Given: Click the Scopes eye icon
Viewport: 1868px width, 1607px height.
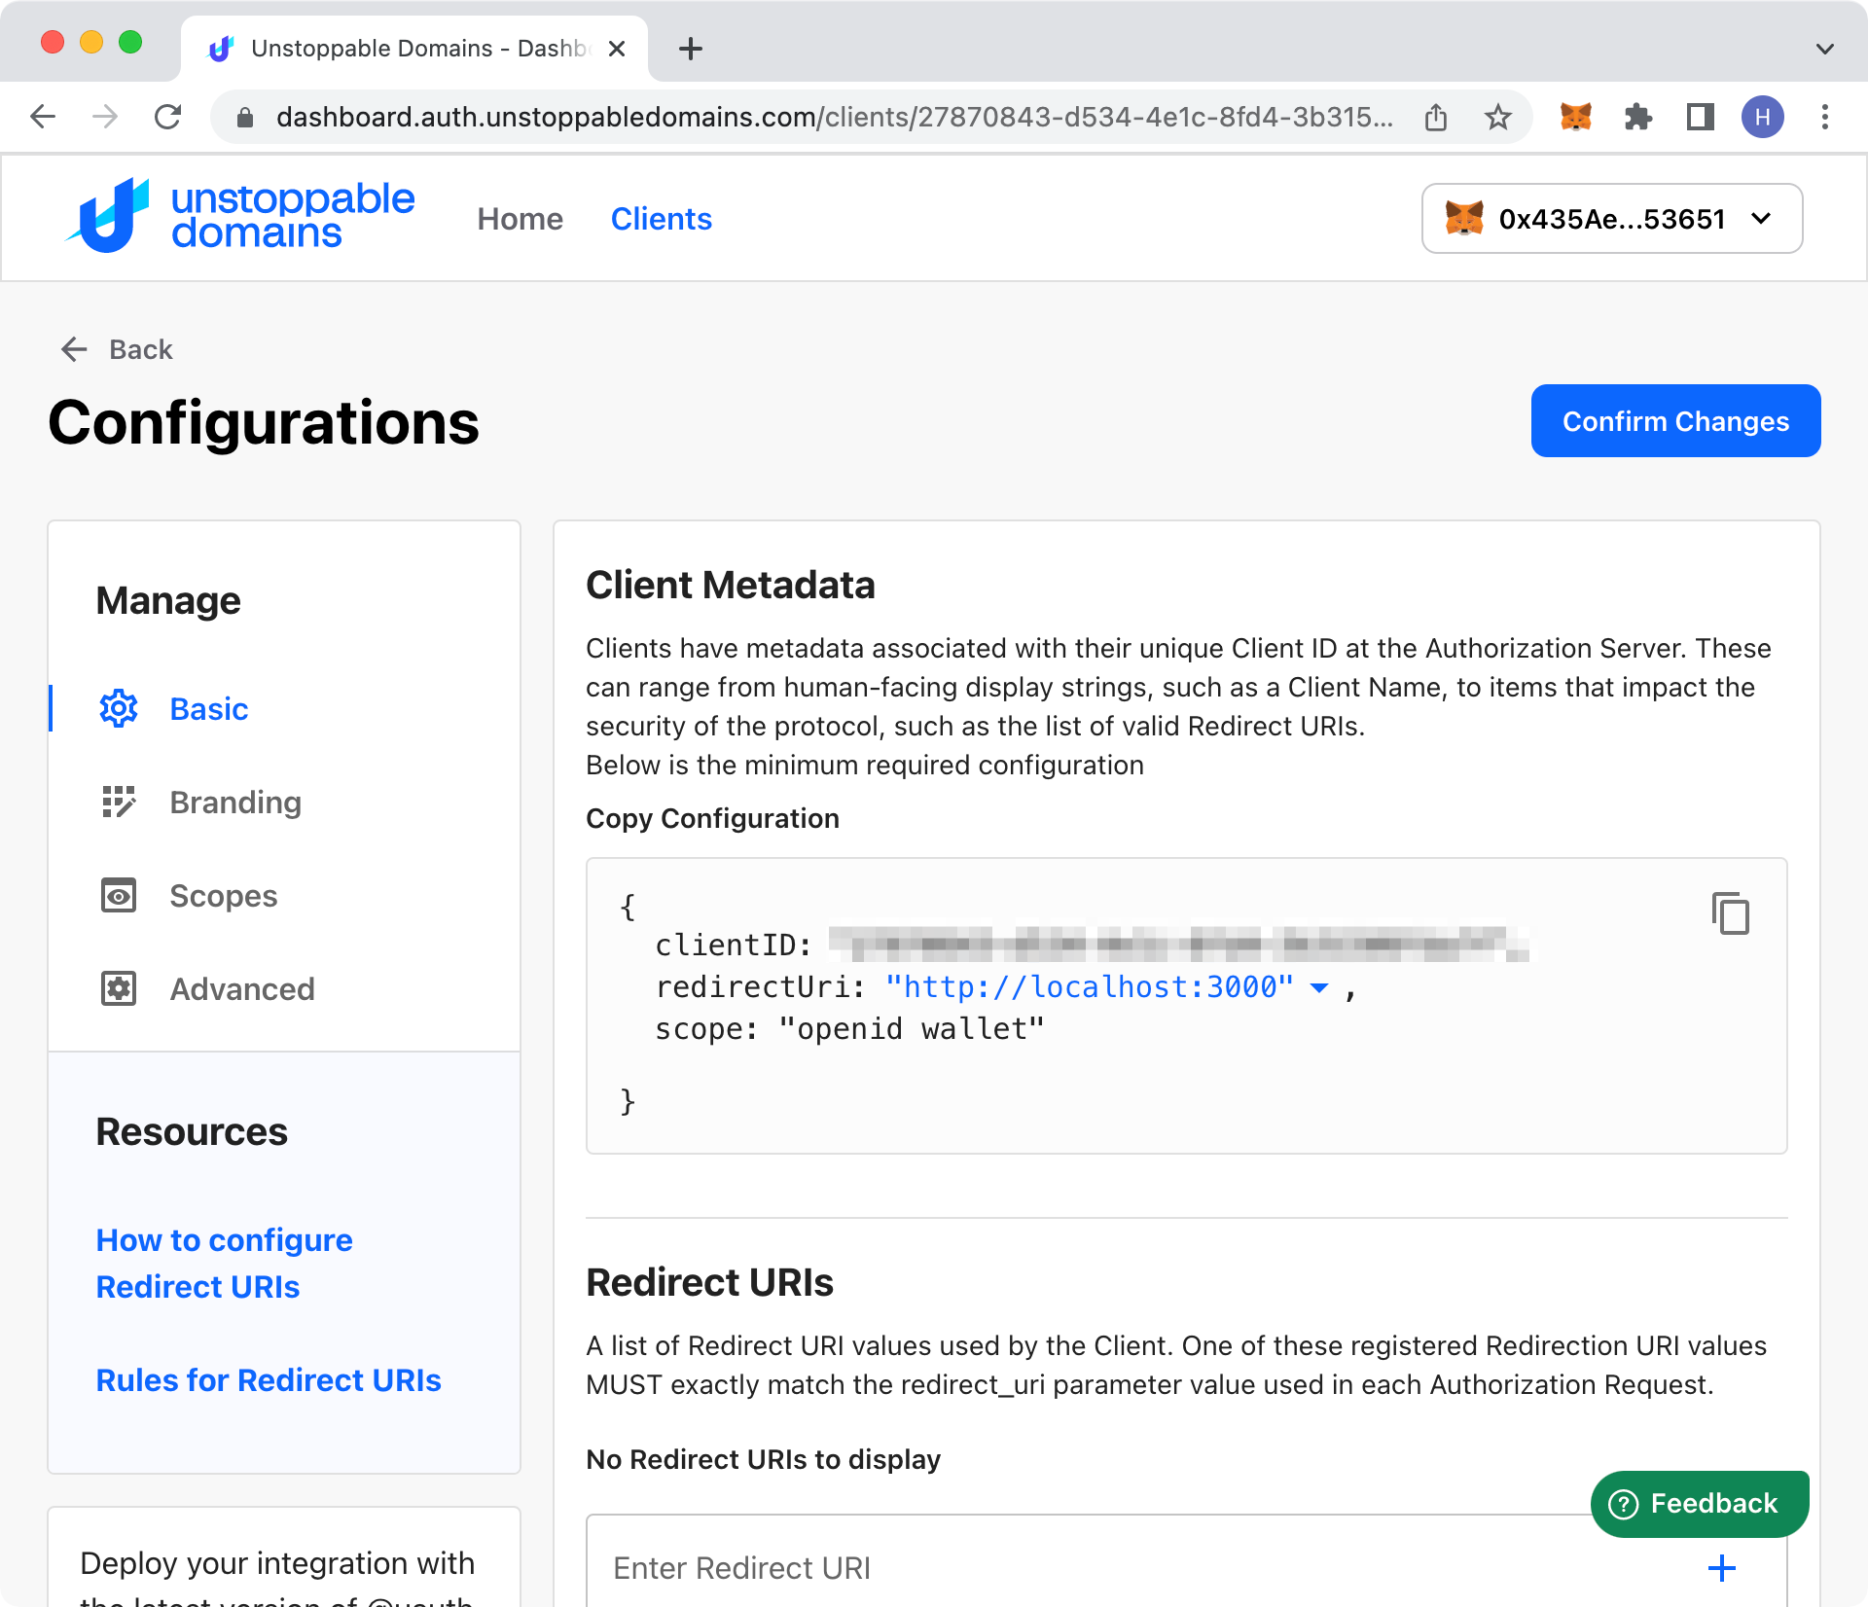Looking at the screenshot, I should tap(119, 895).
